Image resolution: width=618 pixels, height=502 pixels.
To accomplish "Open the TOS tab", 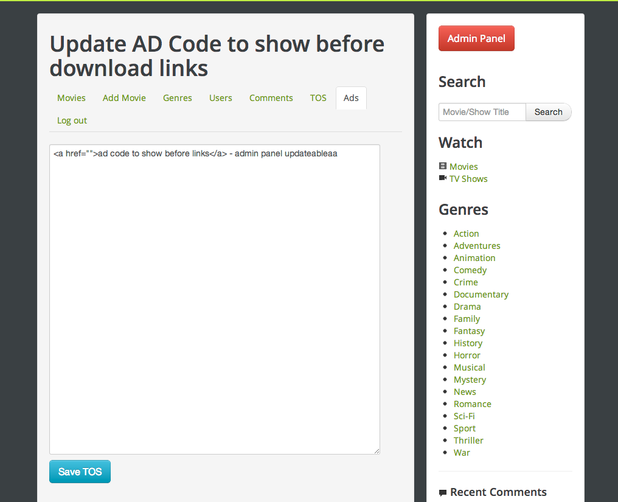I will (318, 98).
